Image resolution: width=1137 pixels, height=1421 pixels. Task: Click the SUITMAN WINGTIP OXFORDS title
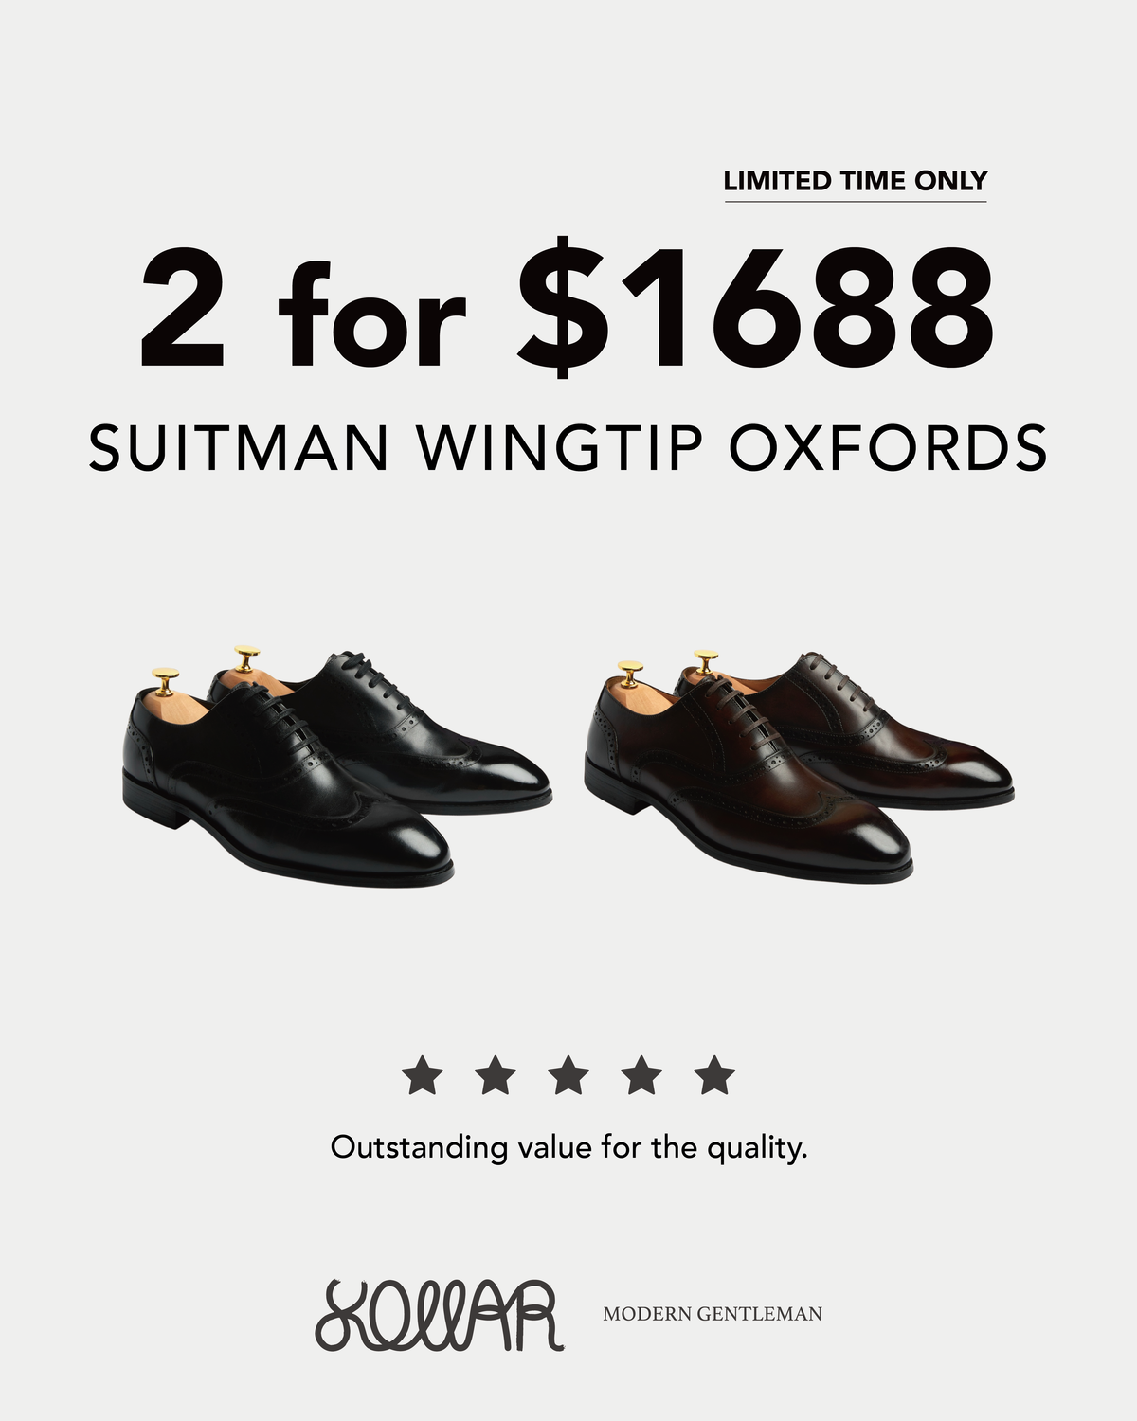tap(568, 447)
